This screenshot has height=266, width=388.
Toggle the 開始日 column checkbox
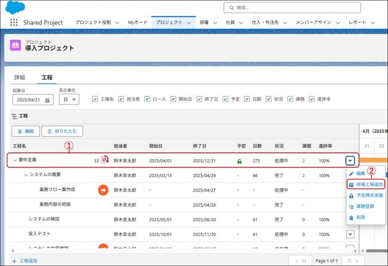[173, 99]
